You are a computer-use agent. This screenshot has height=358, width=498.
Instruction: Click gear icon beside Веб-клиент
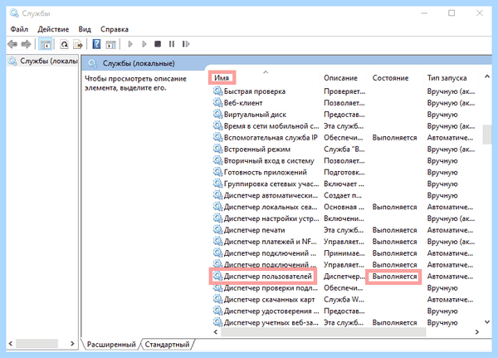[217, 103]
